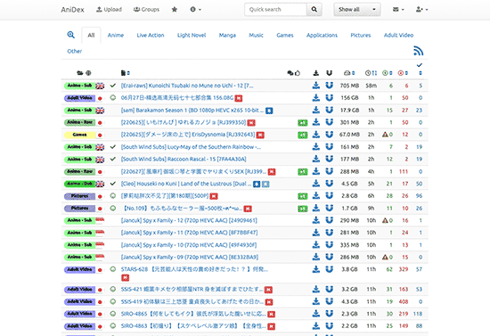Open the user account dropdown
This screenshot has height=336, width=490.
(421, 10)
